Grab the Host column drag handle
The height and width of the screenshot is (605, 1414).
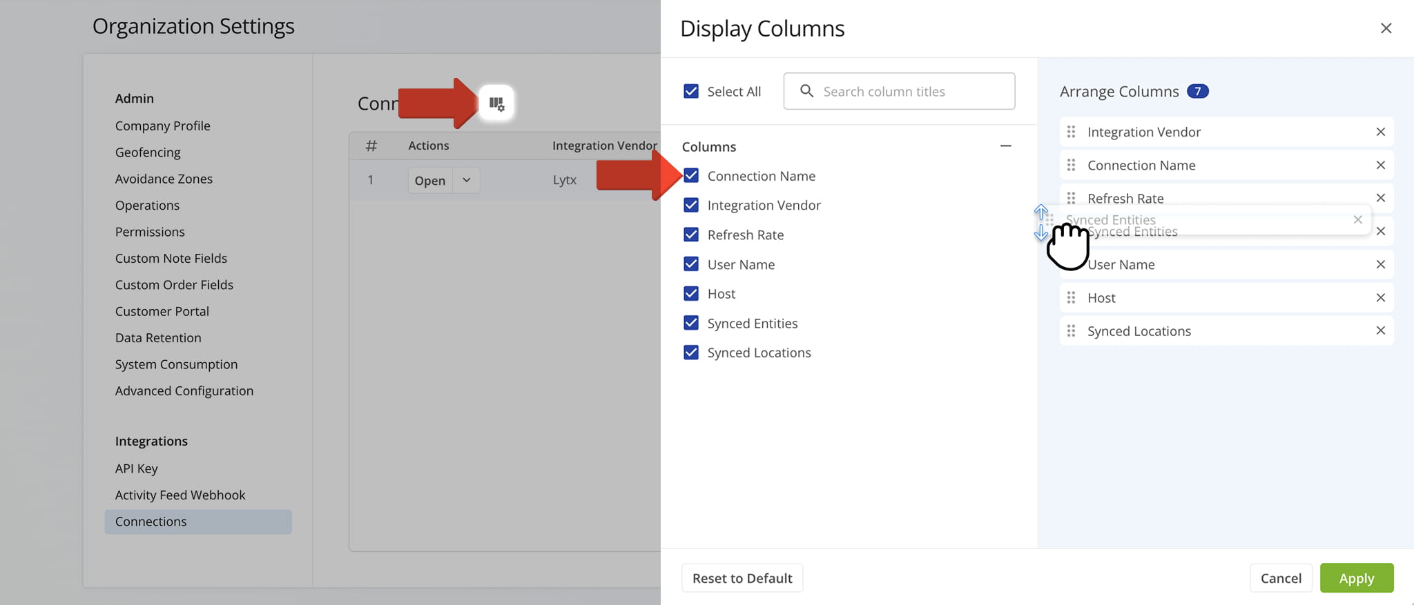coord(1071,298)
